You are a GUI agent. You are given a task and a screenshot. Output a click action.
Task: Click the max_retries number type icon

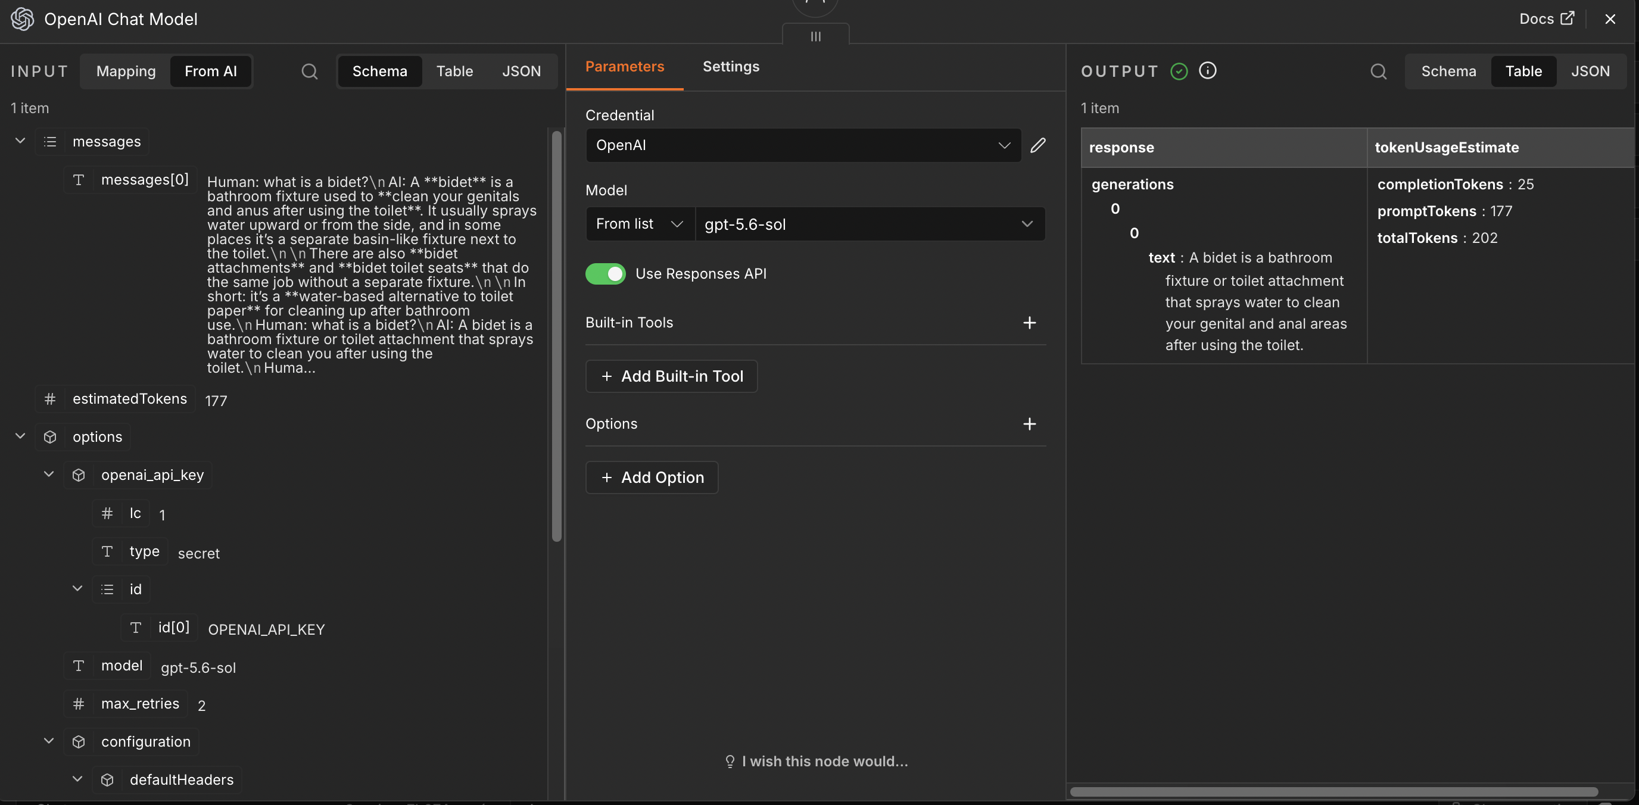coord(78,704)
